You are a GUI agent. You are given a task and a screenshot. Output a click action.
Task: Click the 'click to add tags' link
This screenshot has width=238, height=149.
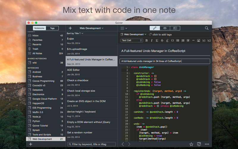162,35
